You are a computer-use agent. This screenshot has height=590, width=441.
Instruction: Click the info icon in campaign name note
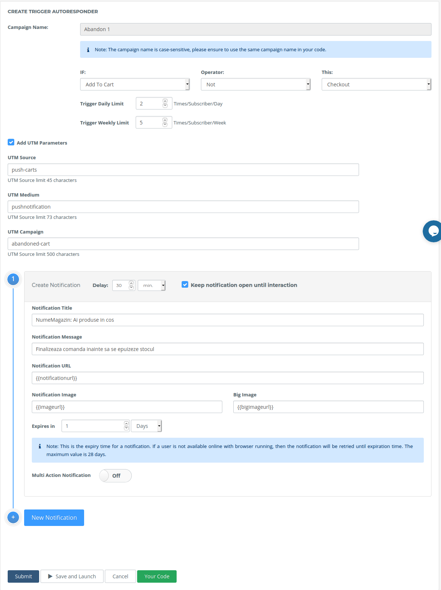[x=88, y=50]
